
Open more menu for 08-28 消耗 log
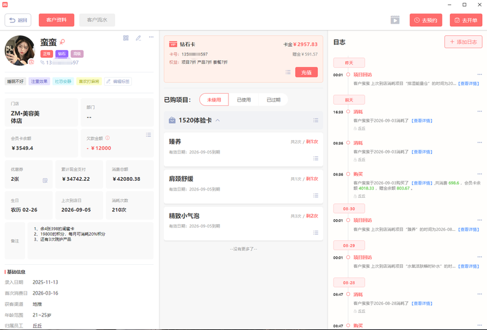click(x=480, y=294)
